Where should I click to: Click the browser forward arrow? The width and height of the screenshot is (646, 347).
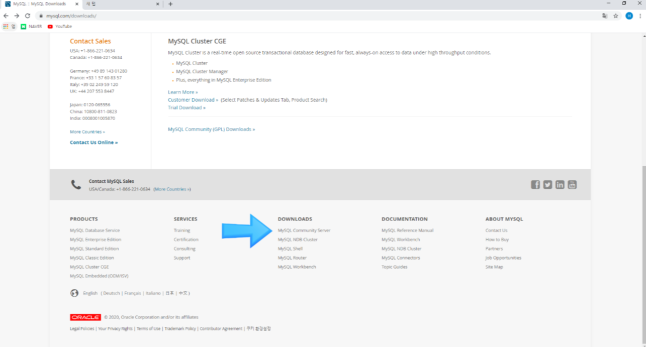[x=17, y=16]
